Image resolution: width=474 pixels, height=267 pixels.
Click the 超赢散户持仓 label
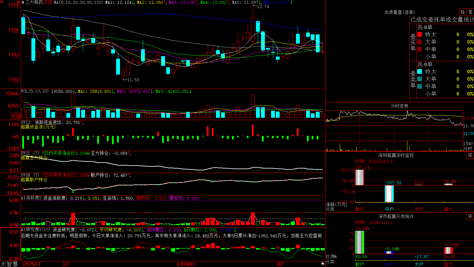(34, 180)
